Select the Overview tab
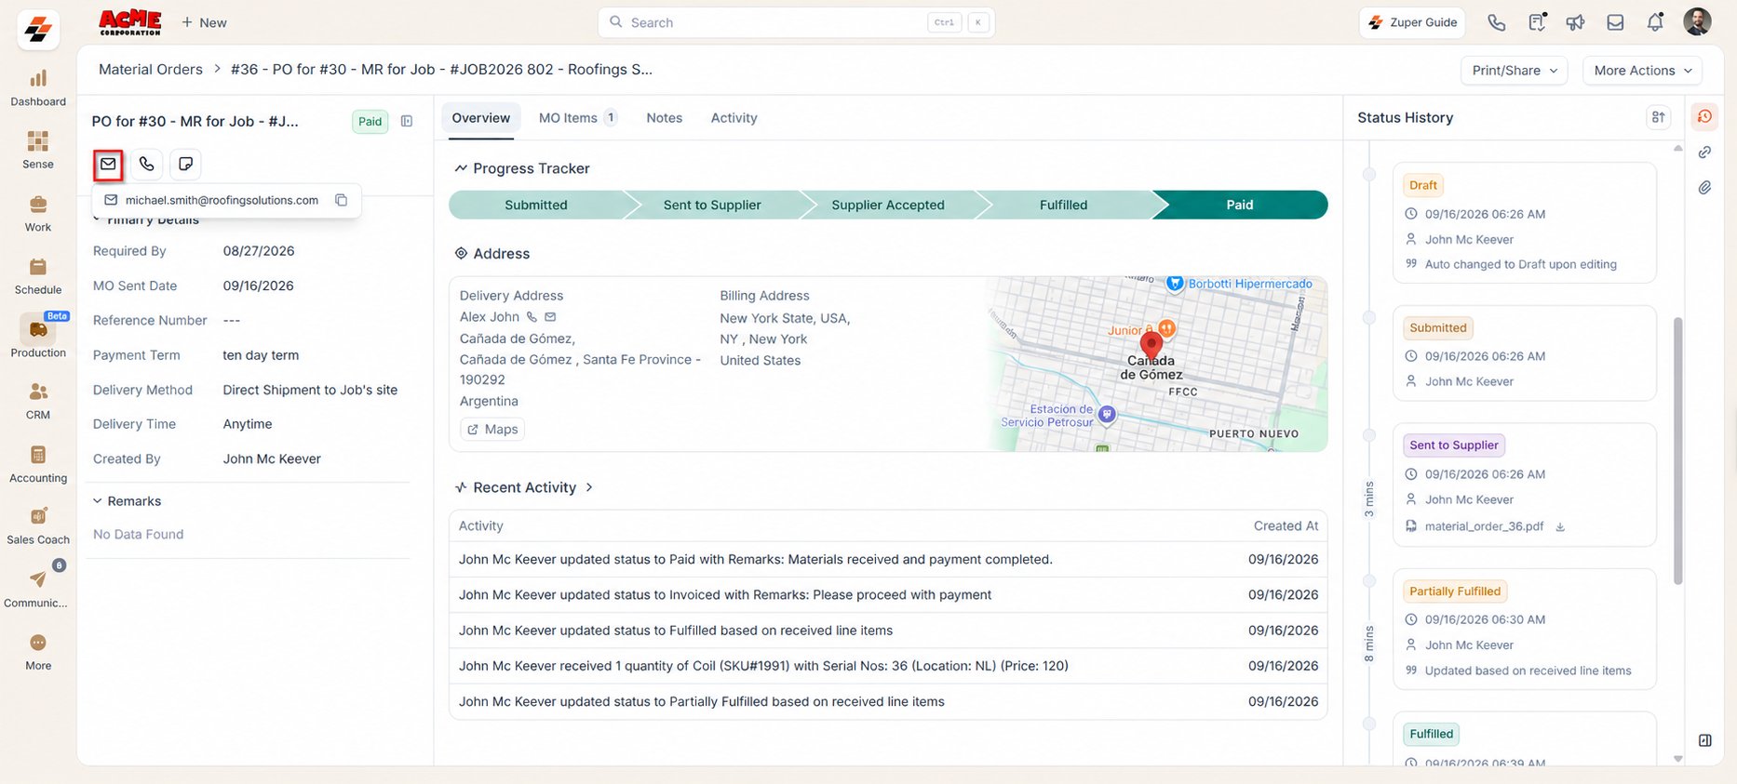This screenshot has width=1737, height=784. [x=480, y=118]
